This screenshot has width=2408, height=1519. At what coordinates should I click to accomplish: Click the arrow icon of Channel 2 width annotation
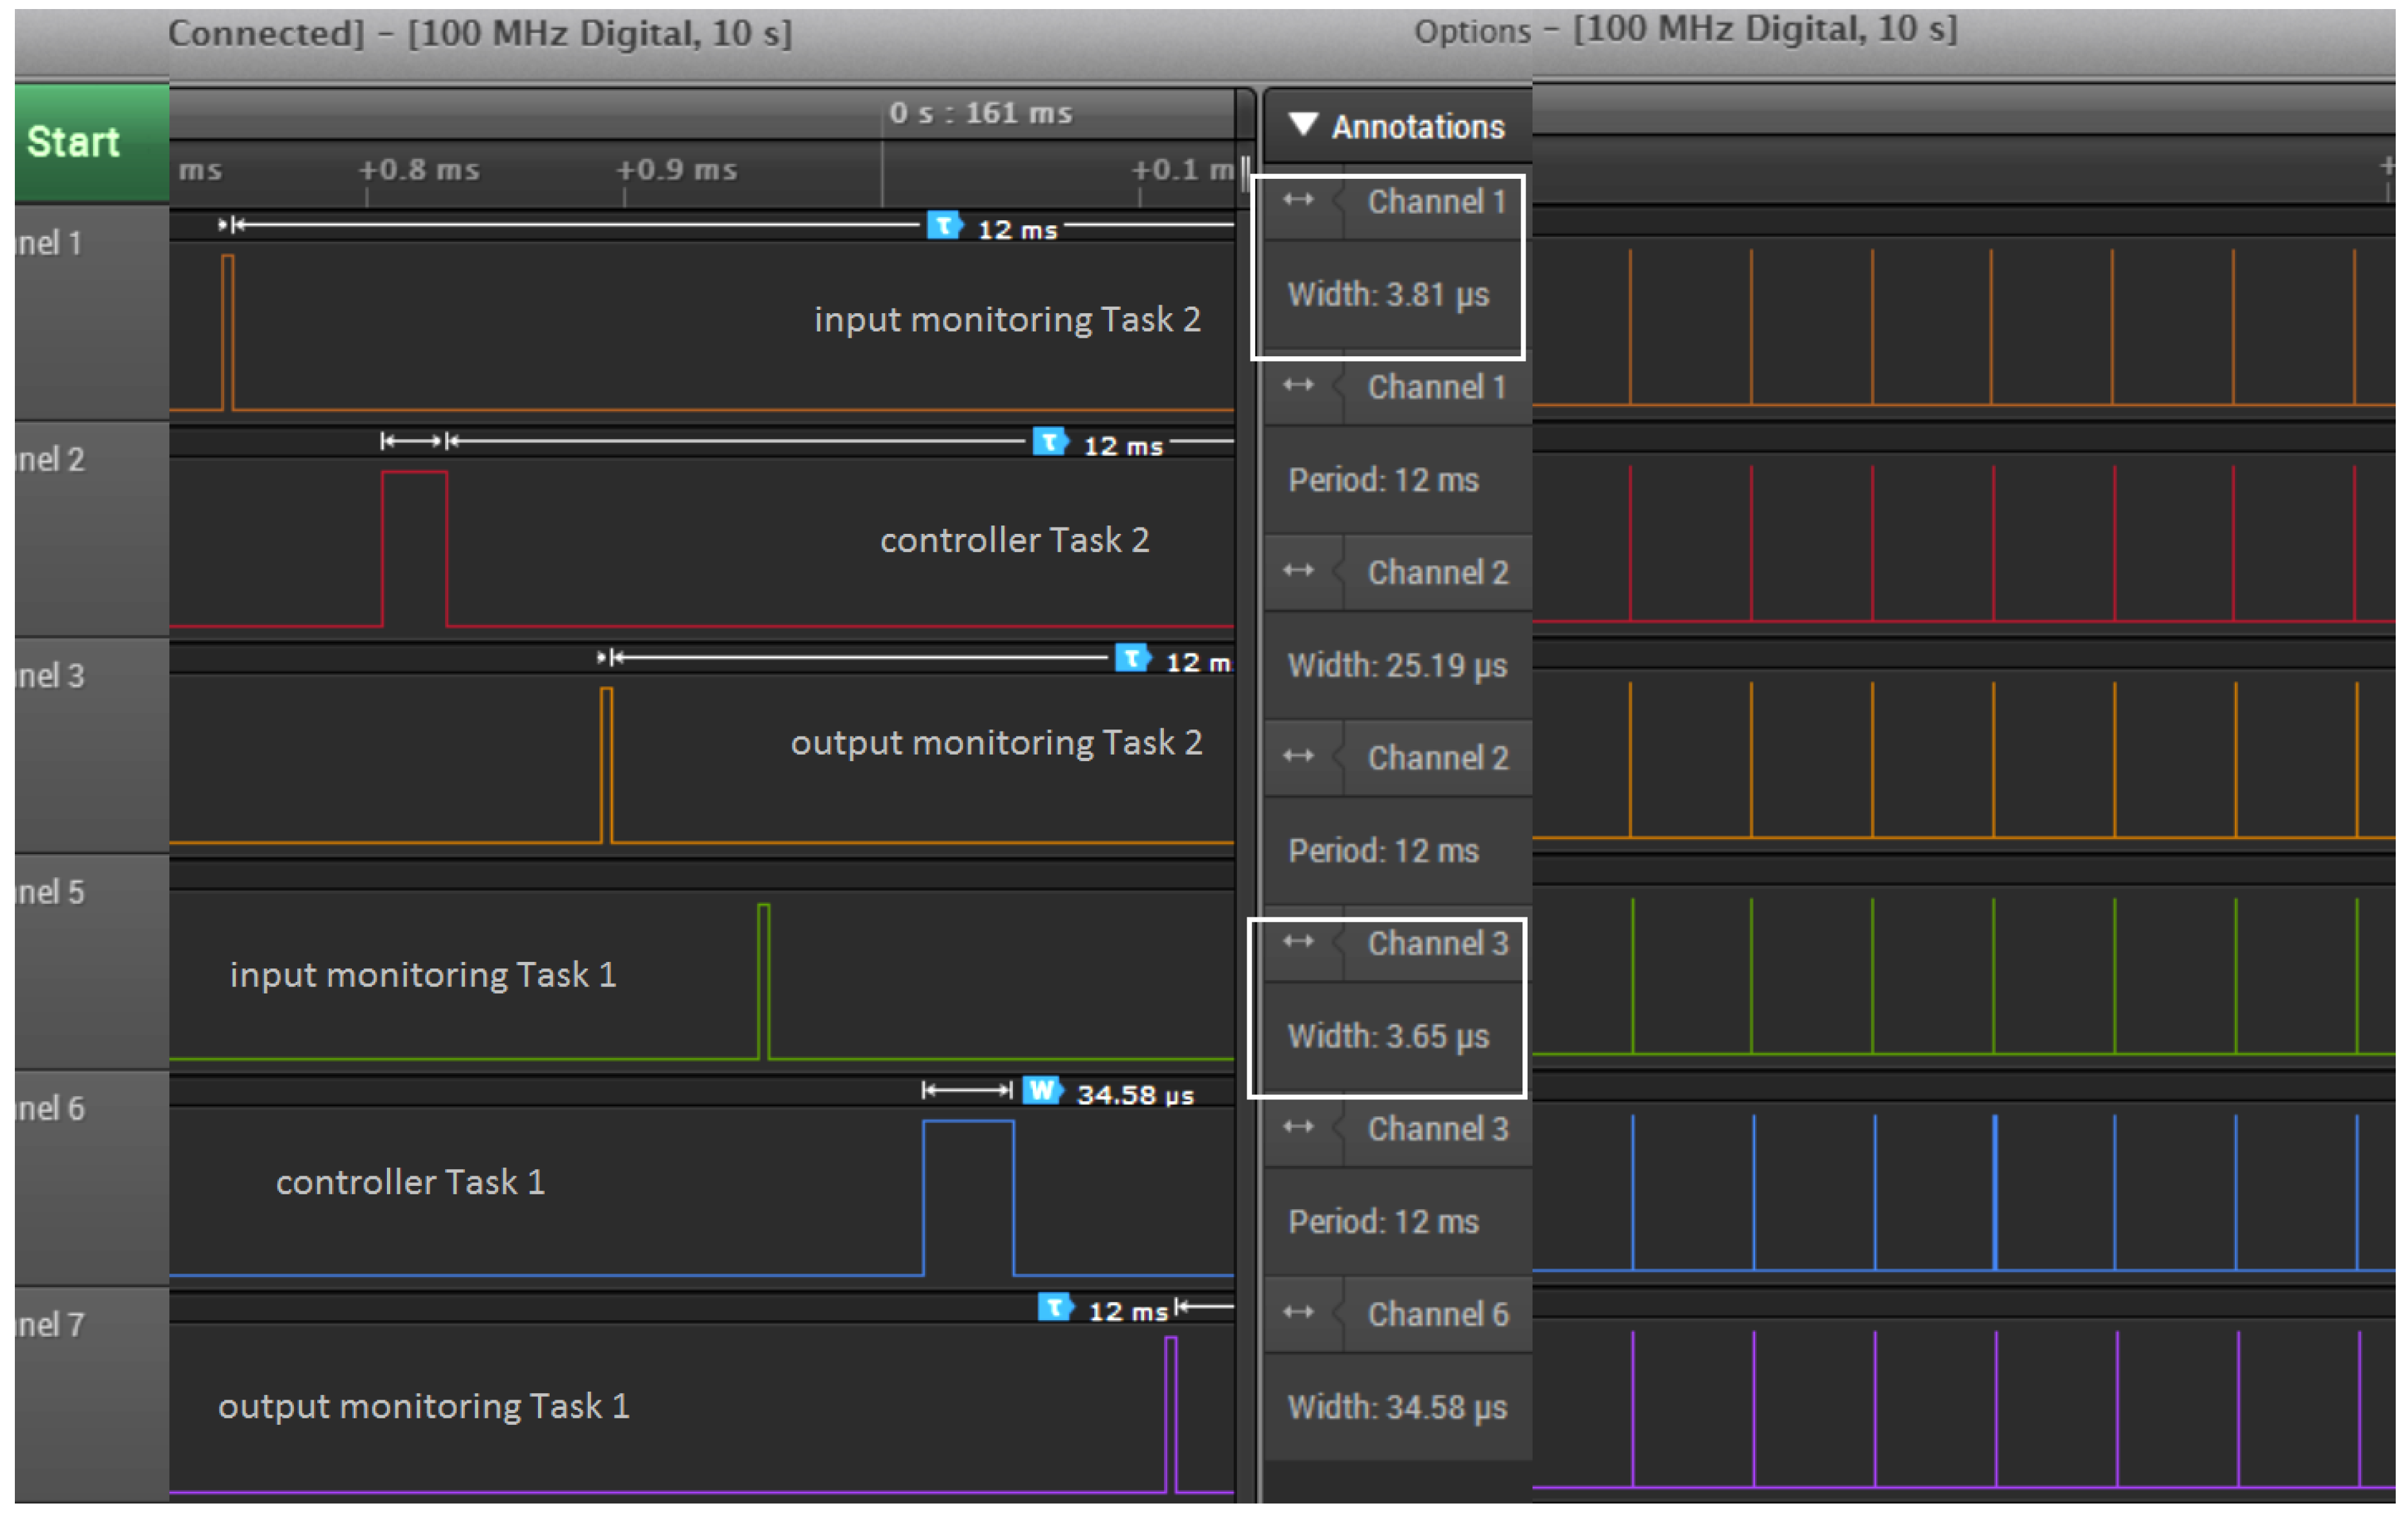[1298, 571]
